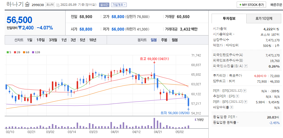
Task: Click the 동일업종 PER label
Action: point(224,117)
